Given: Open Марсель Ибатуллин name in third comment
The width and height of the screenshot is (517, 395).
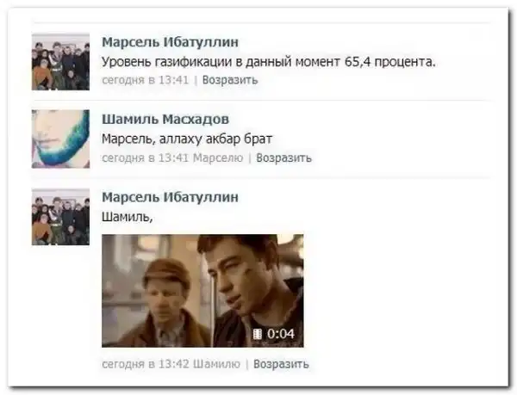Looking at the screenshot, I should [x=170, y=197].
